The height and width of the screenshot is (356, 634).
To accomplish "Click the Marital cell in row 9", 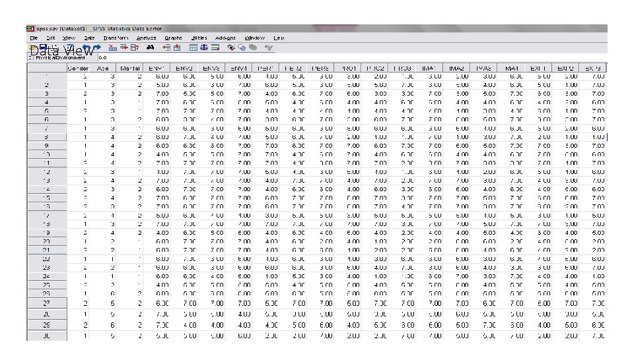I will (x=129, y=146).
